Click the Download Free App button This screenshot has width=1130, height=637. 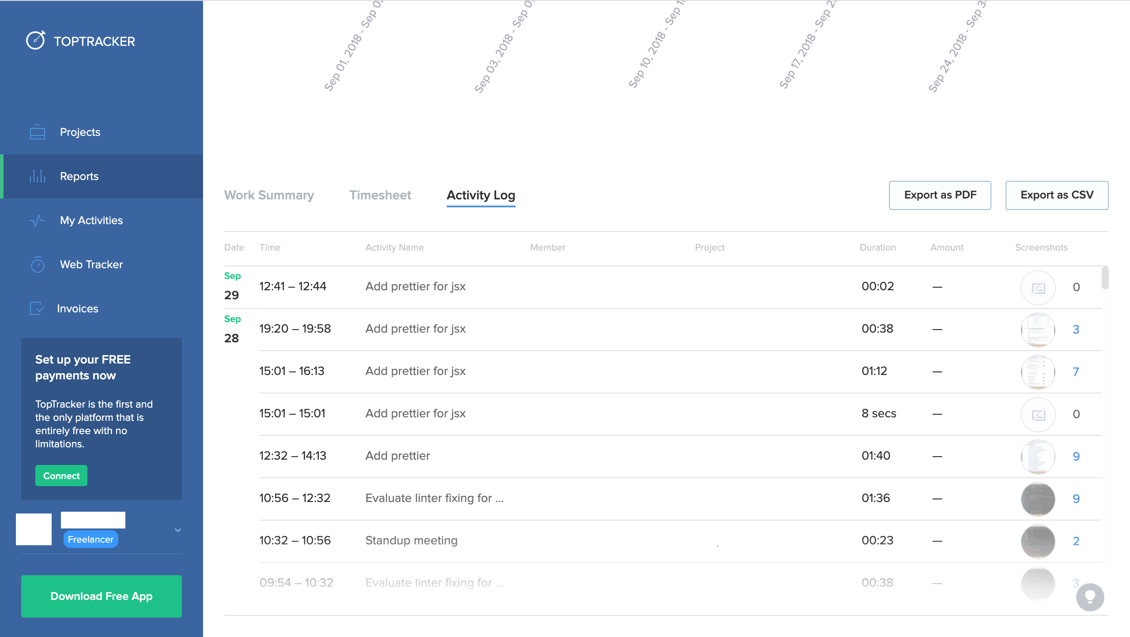pos(101,597)
